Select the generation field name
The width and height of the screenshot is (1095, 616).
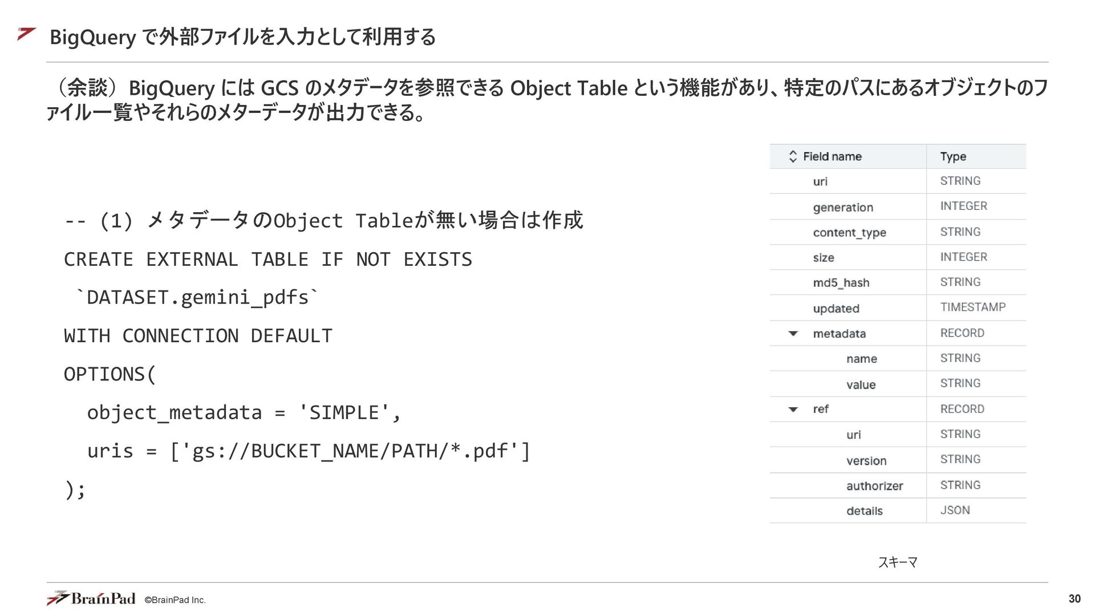pyautogui.click(x=843, y=207)
